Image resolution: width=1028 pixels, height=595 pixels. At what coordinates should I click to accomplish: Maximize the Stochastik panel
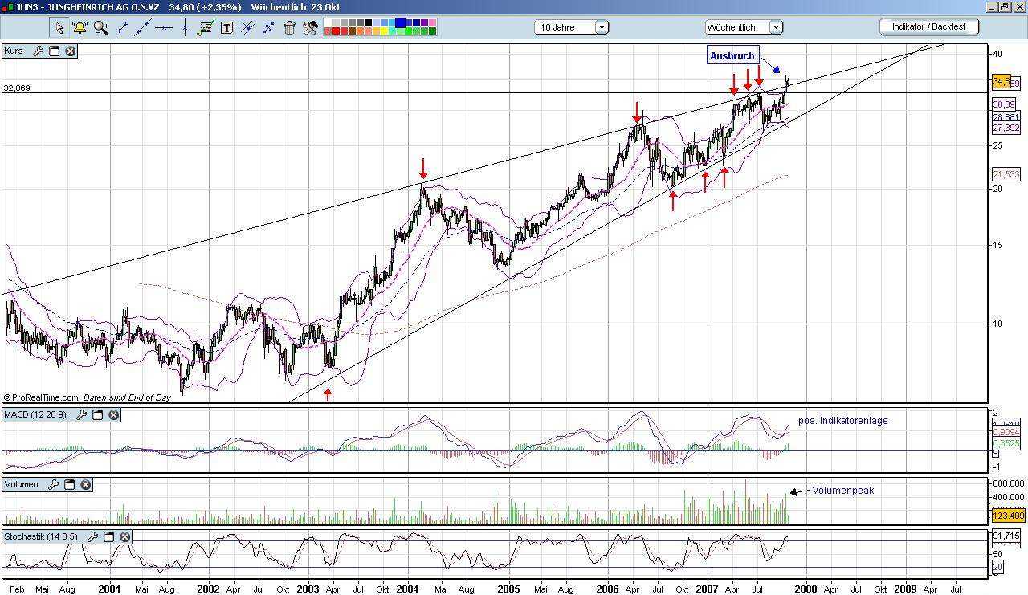pyautogui.click(x=110, y=536)
